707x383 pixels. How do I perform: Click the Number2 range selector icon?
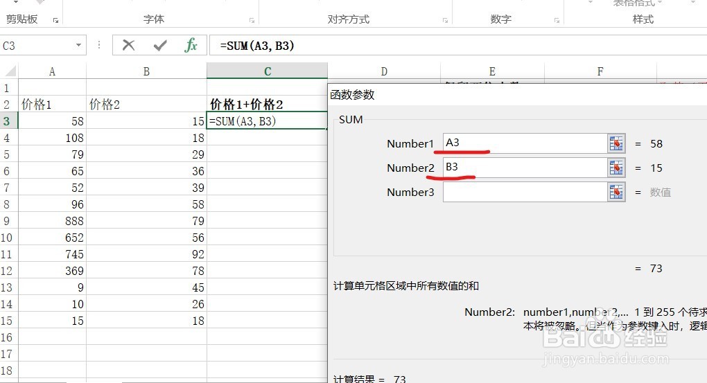[616, 168]
